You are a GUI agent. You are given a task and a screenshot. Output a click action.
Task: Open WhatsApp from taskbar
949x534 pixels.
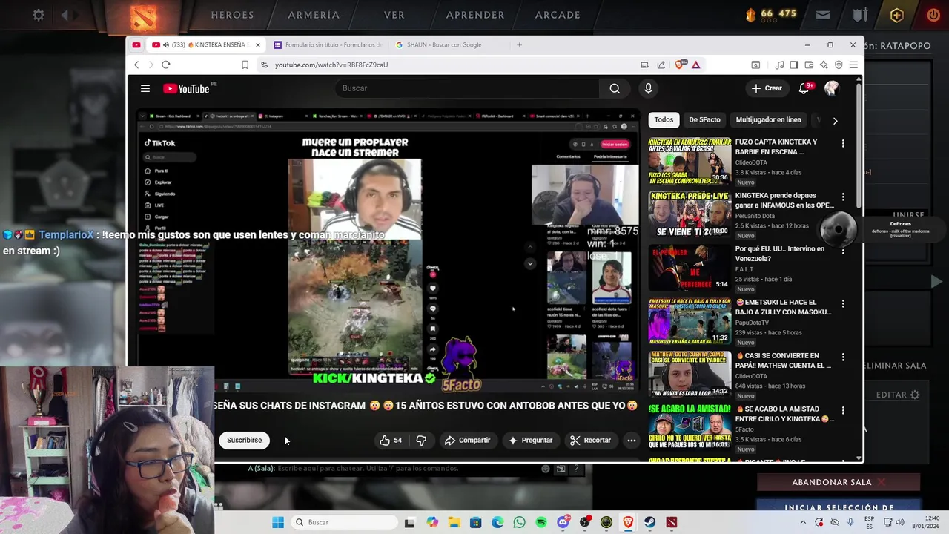click(x=519, y=522)
